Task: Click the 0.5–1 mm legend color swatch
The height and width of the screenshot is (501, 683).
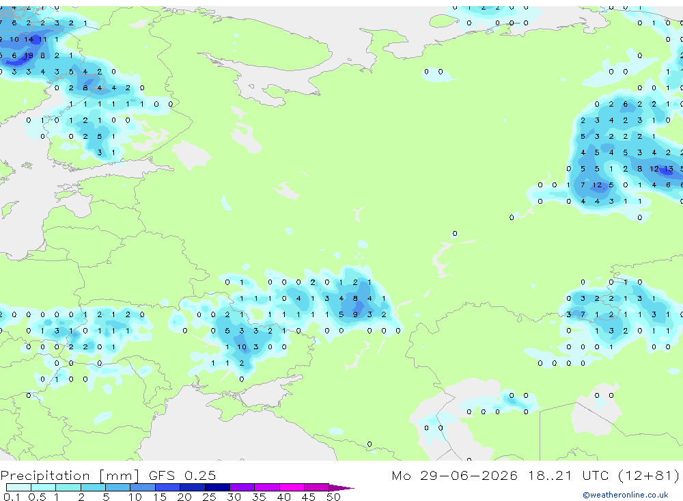Action: click(x=43, y=487)
